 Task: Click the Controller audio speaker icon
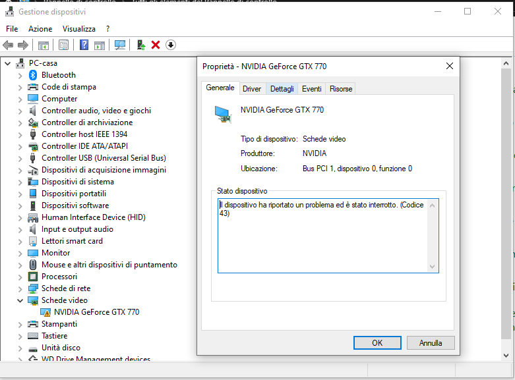(x=33, y=111)
